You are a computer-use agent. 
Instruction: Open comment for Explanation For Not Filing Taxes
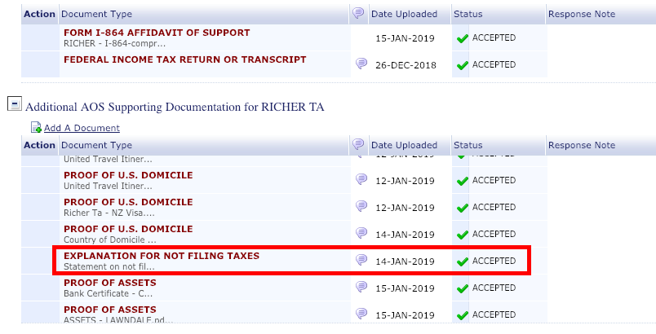pos(361,260)
